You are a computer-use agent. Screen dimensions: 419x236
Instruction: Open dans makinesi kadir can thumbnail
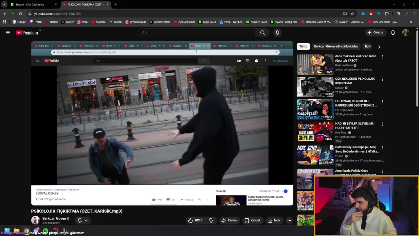pos(315,65)
